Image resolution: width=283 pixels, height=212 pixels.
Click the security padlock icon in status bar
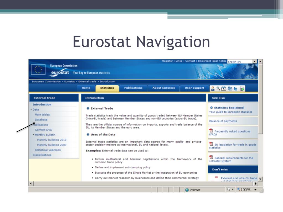229,189
